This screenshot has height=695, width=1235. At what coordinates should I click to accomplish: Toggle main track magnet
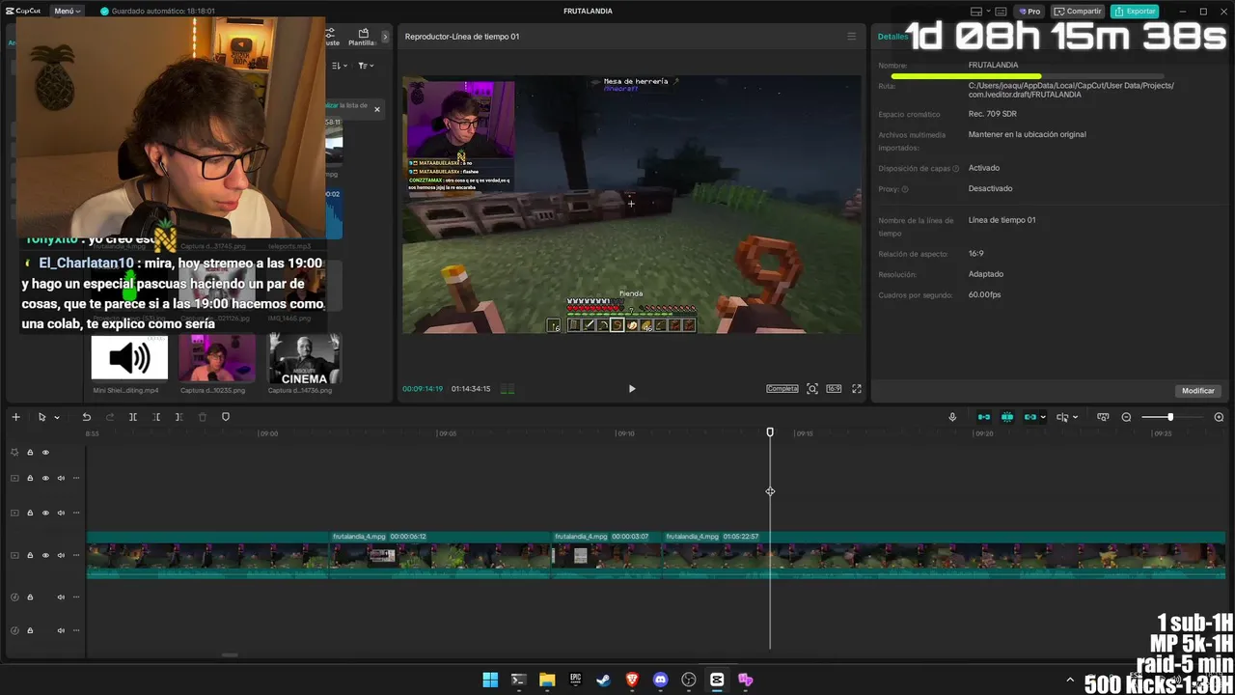point(984,417)
